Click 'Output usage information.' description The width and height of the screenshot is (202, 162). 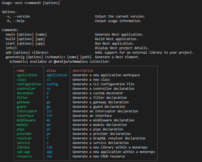(x=118, y=21)
